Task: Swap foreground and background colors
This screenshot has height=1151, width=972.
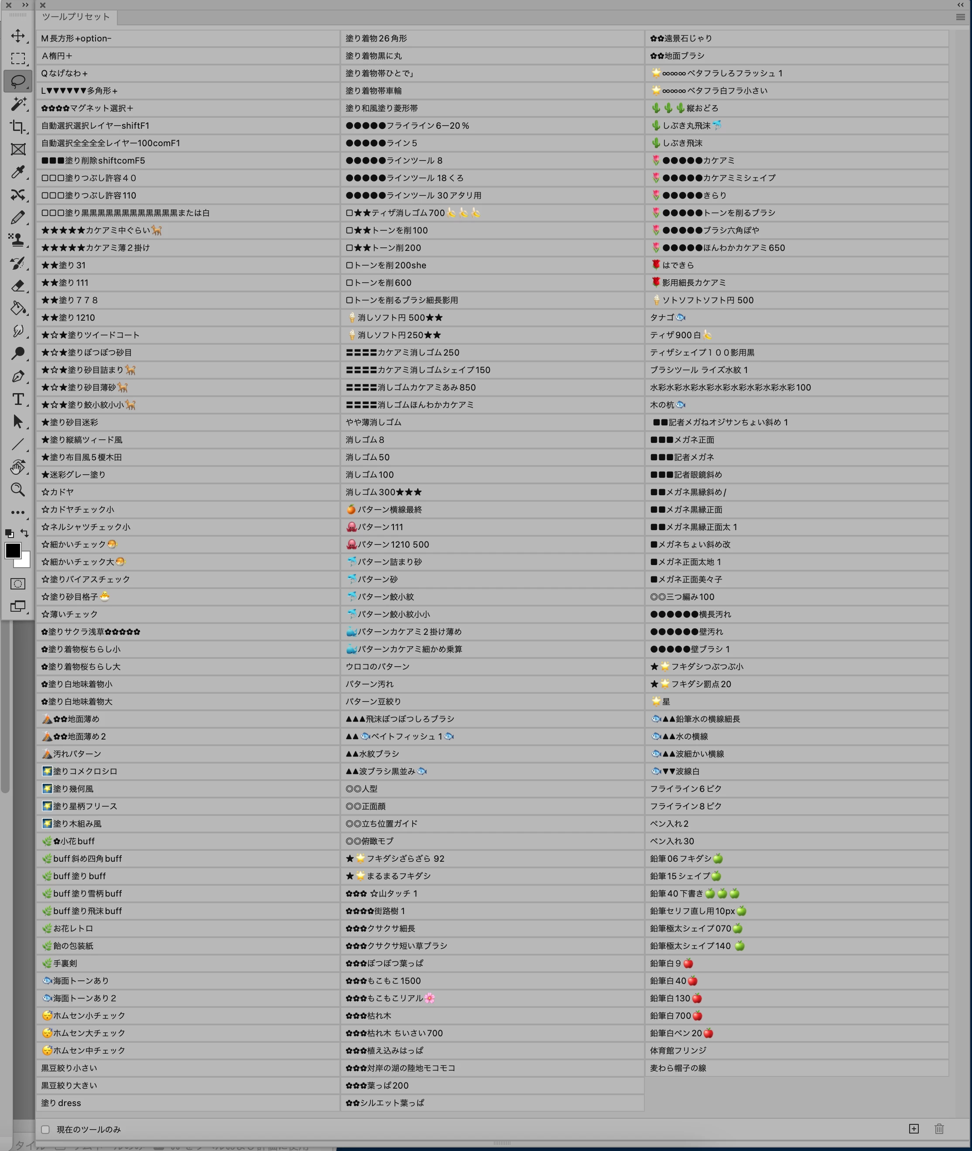Action: (x=25, y=533)
